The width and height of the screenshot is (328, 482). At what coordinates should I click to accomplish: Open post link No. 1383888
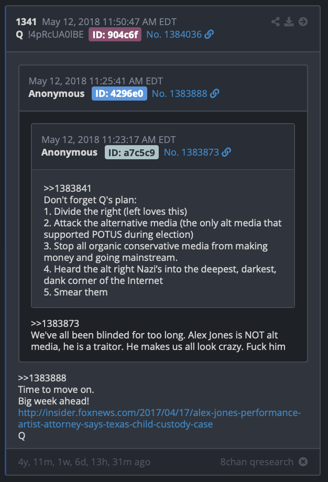(x=180, y=93)
